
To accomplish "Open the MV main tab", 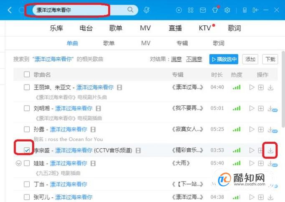I will 145,28.
